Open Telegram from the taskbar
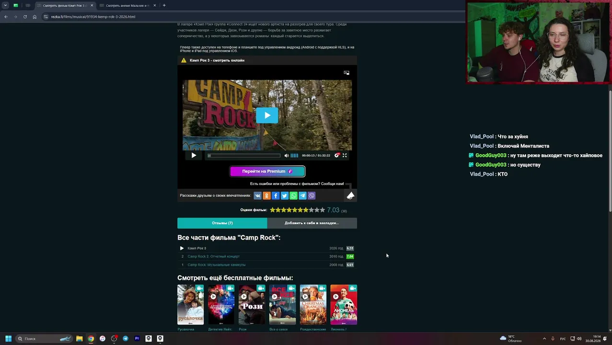Image resolution: width=612 pixels, height=345 pixels. point(126,338)
